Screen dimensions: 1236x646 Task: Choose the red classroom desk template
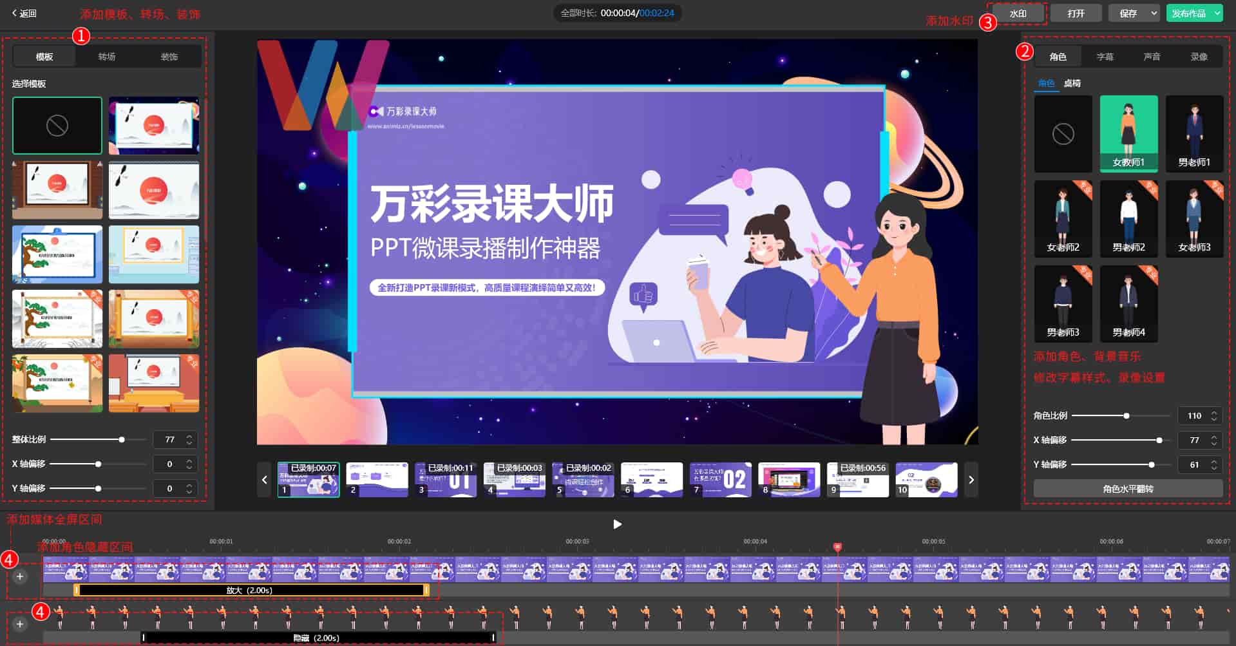(x=154, y=383)
